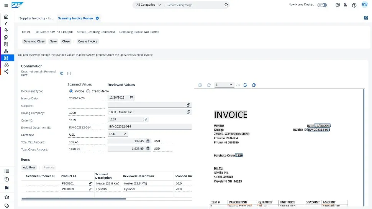Screen dimensions: 372x209
Task: Open the BW user profile avatar
Action: coord(365,5)
